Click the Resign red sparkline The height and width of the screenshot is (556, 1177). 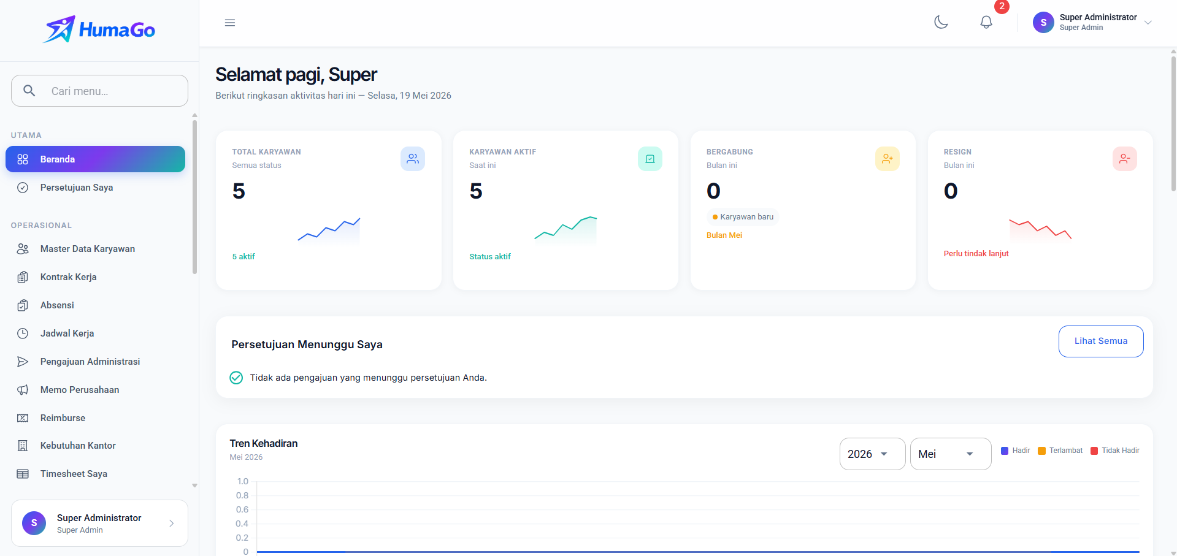click(x=1040, y=229)
